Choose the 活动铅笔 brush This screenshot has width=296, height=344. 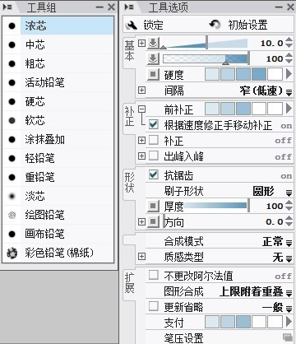(x=58, y=82)
